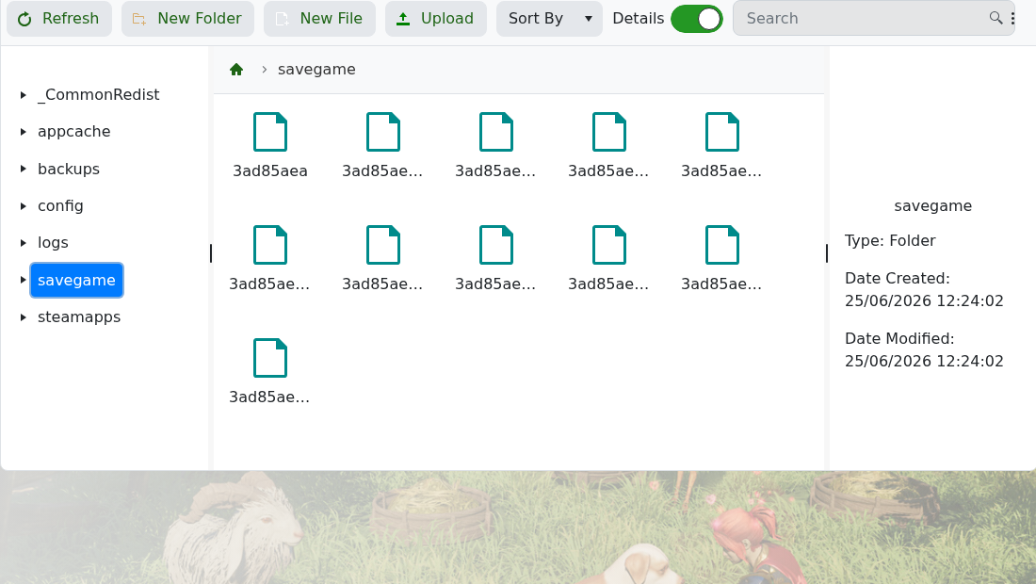Select fifth file icon in first row
The height and width of the screenshot is (584, 1036).
click(x=722, y=132)
